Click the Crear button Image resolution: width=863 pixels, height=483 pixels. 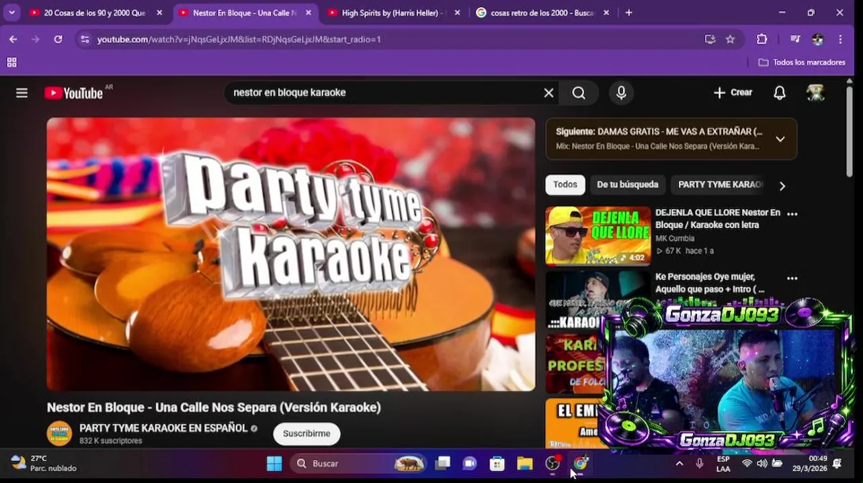pos(733,93)
